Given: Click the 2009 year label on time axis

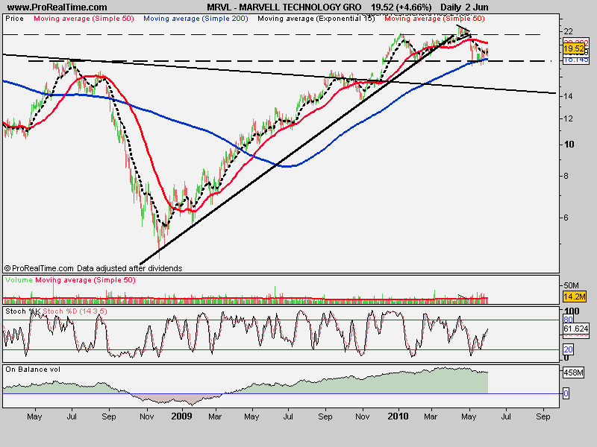Looking at the screenshot, I should [181, 416].
